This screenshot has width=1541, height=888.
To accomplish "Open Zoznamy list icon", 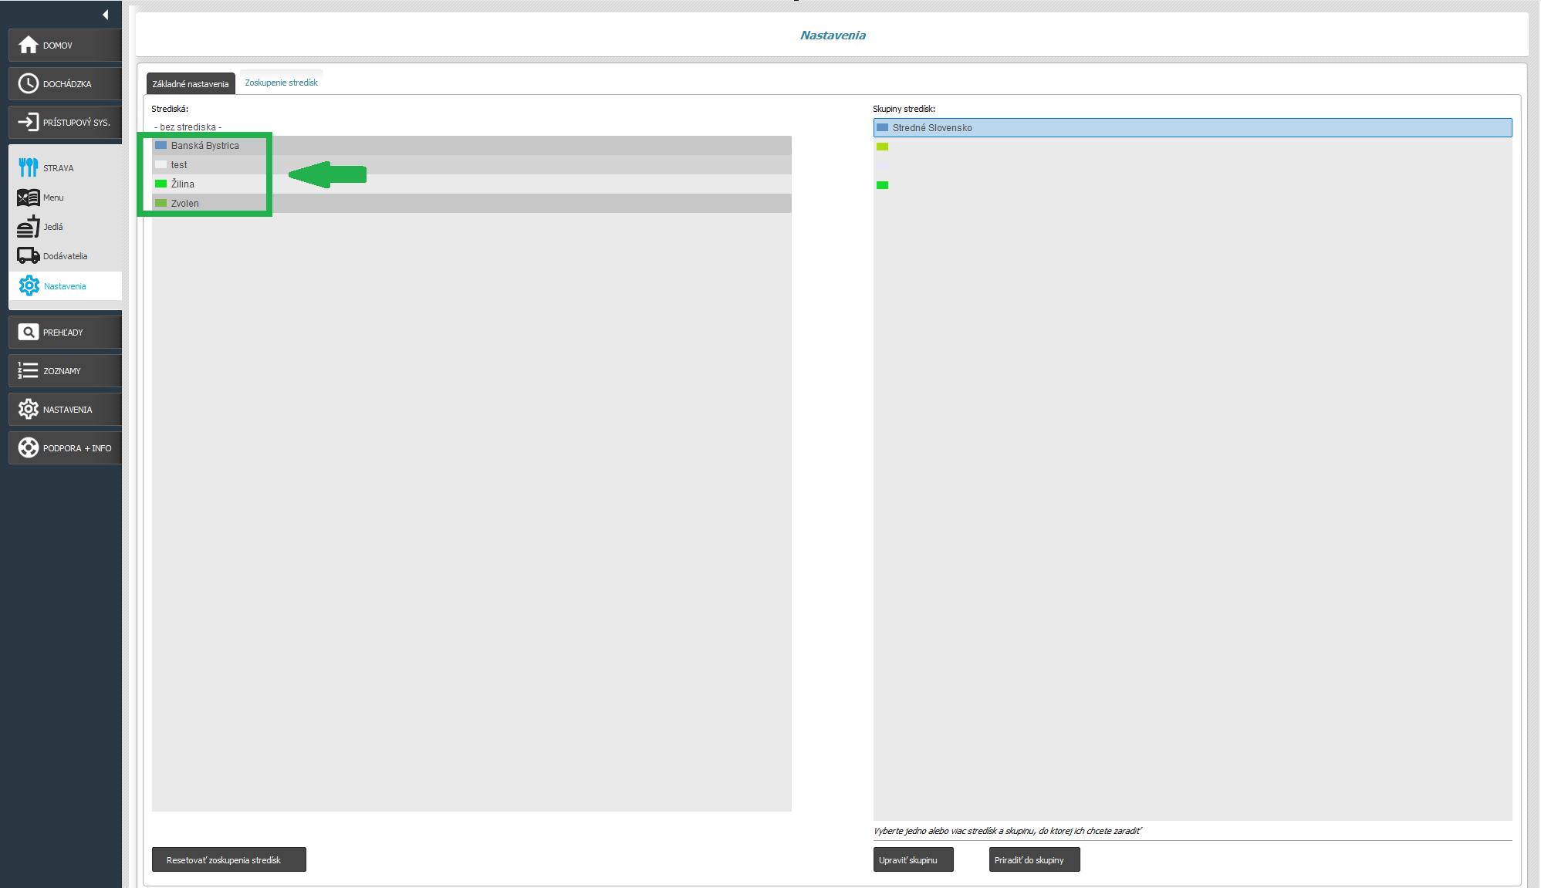I will coord(29,370).
